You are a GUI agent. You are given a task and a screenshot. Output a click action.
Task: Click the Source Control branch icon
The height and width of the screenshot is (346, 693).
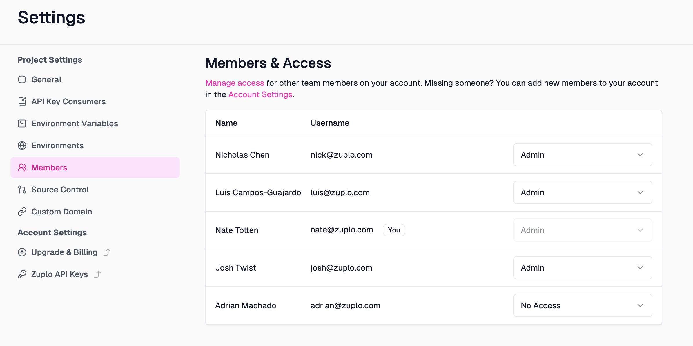[x=22, y=190]
